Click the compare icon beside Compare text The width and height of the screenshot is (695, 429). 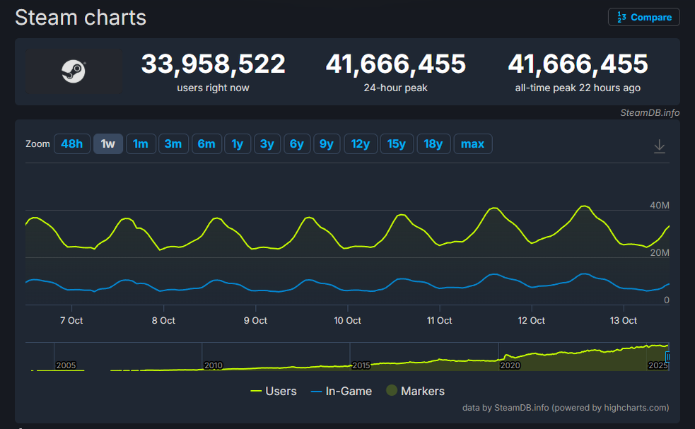tap(621, 17)
